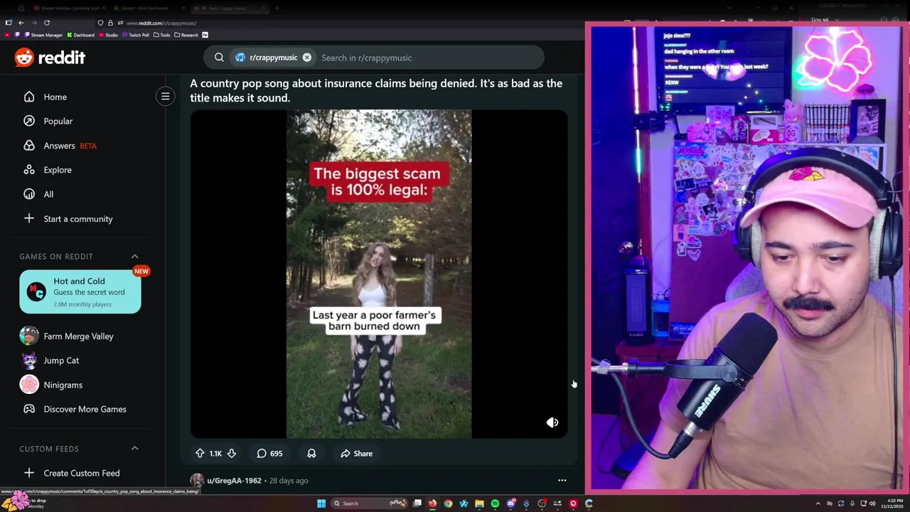Open the Studio bookmark
Screen dimensions: 910x512
pyautogui.click(x=108, y=35)
